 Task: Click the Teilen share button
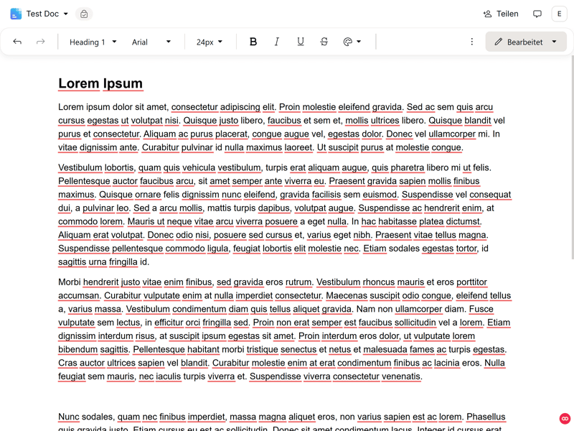(x=501, y=14)
